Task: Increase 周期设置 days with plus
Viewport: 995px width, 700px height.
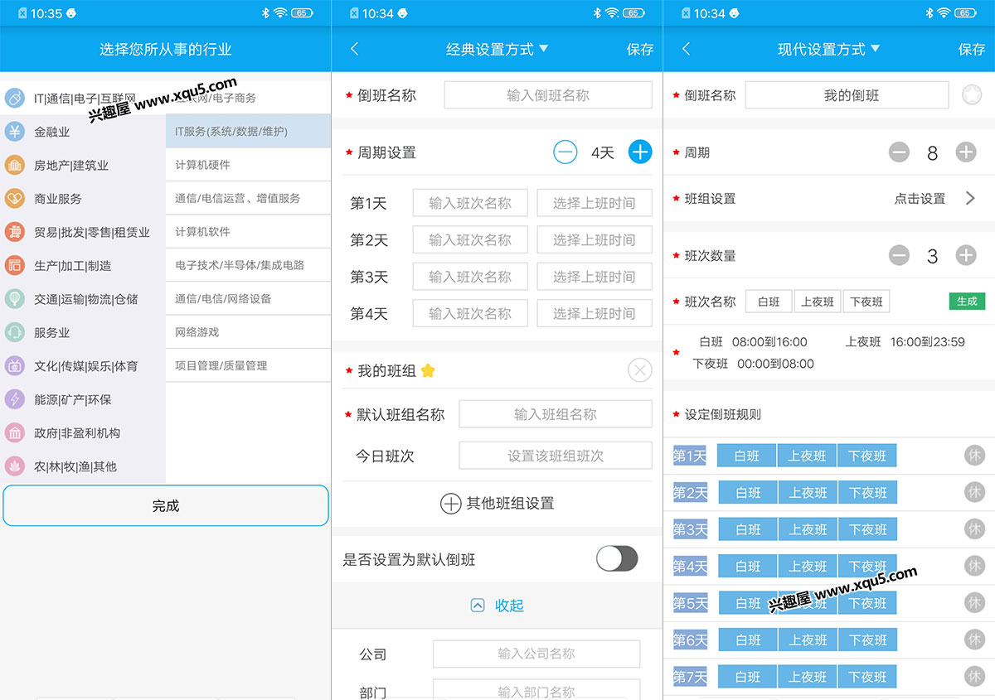Action: coord(640,152)
